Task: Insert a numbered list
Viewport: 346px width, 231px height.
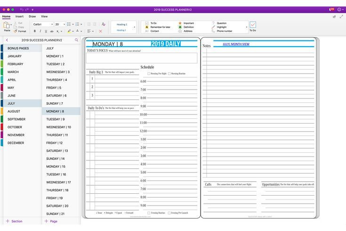Action: pos(77,24)
